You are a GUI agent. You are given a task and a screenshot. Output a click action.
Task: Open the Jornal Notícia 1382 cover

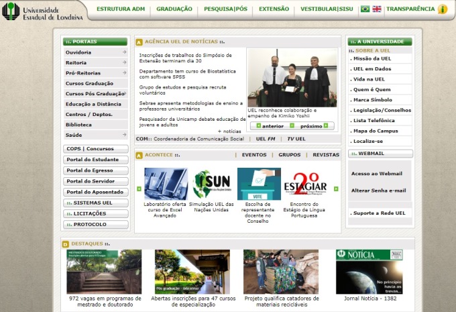pyautogui.click(x=369, y=272)
